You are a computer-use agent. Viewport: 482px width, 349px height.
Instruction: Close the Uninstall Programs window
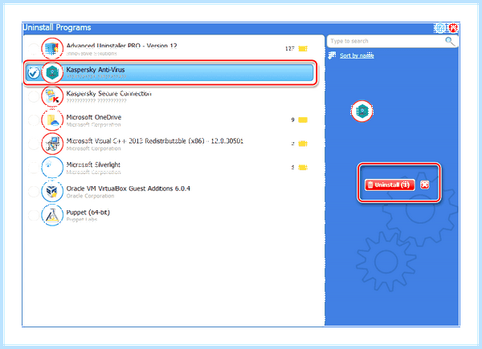click(453, 28)
